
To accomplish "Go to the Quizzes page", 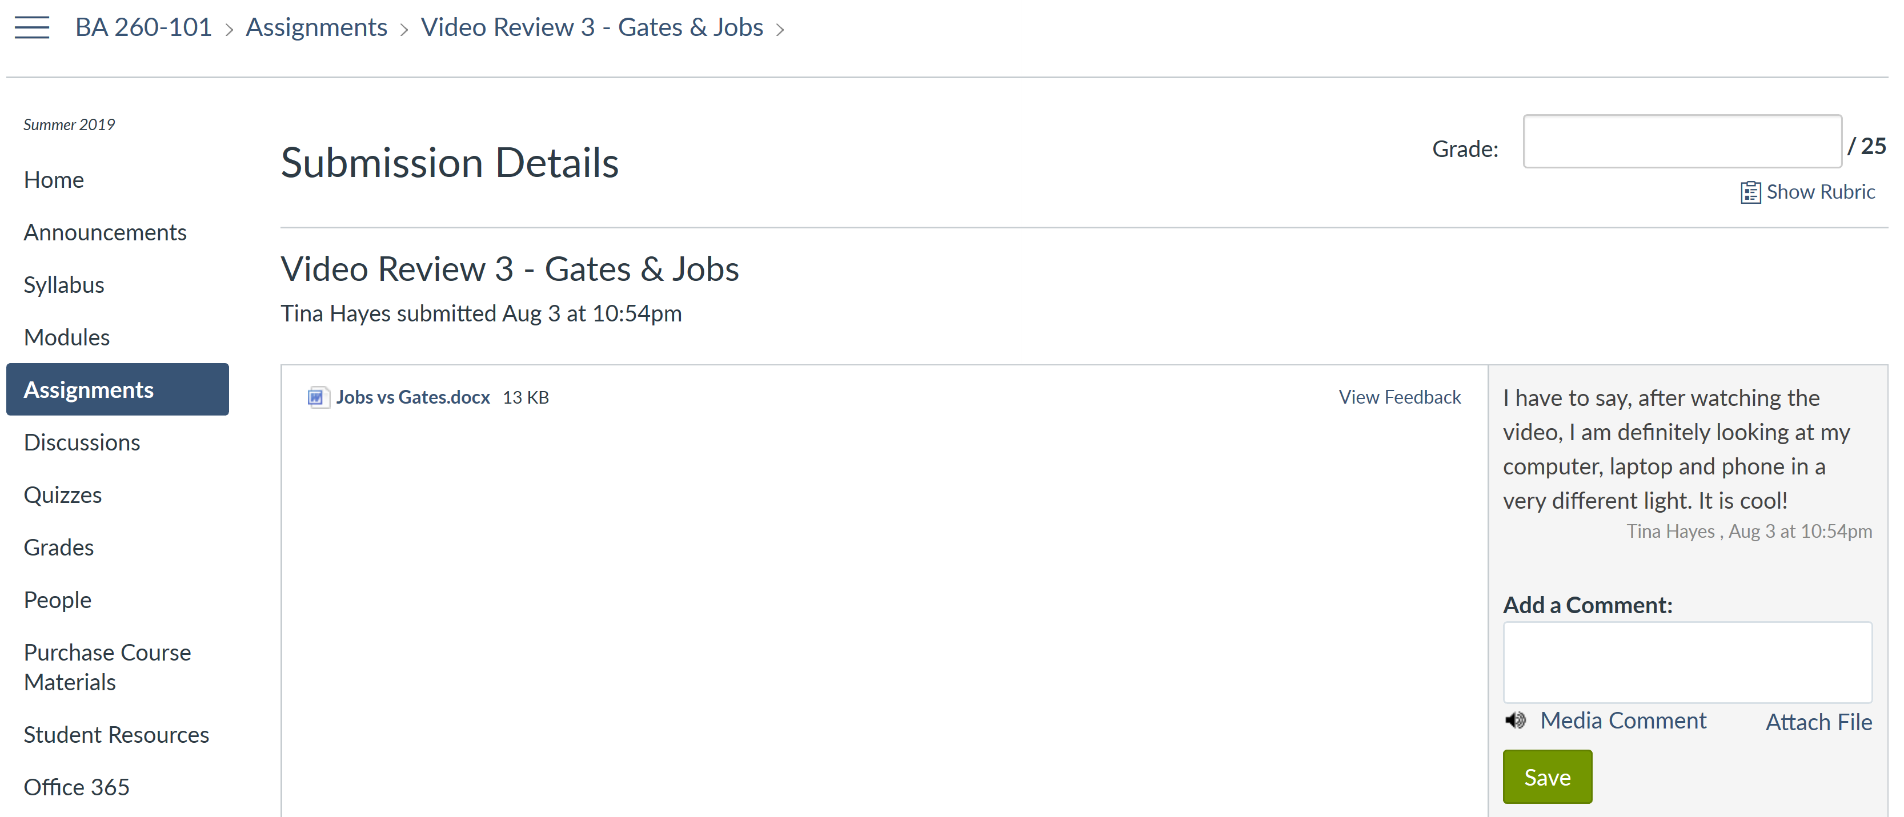I will click(x=63, y=495).
